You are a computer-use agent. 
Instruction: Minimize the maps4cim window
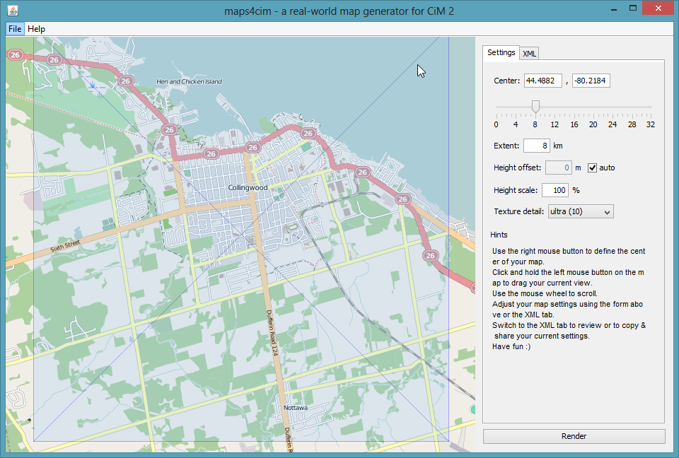pos(614,8)
